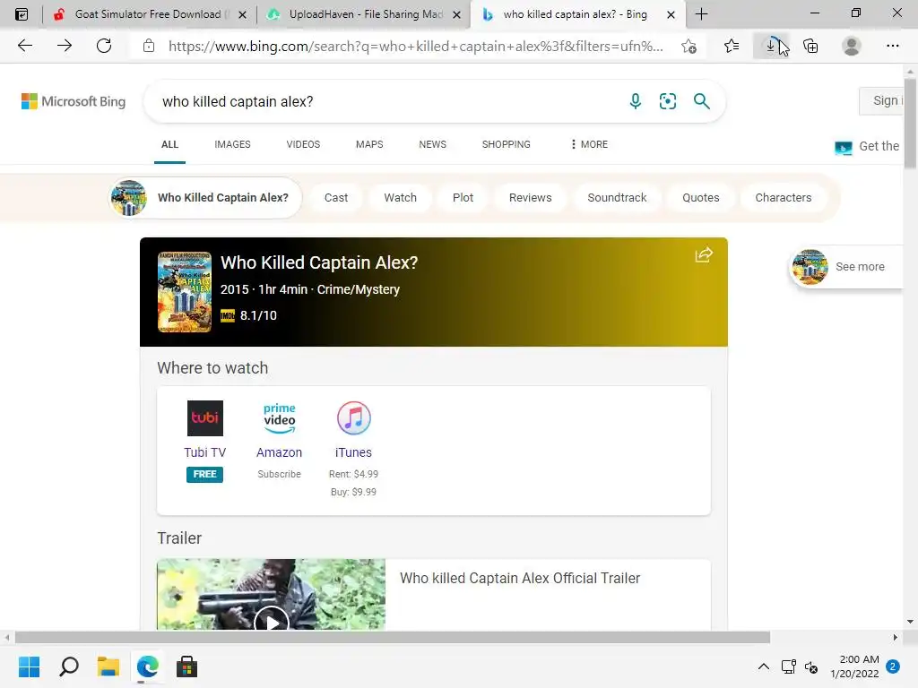Screen dimensions: 918x688
Task: Select the Who Killed Captain Alex? chip
Action: click(x=205, y=198)
